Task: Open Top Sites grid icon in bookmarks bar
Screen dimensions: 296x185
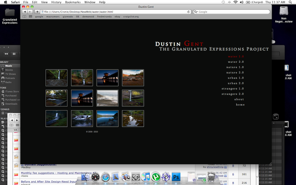Action: click(30, 17)
